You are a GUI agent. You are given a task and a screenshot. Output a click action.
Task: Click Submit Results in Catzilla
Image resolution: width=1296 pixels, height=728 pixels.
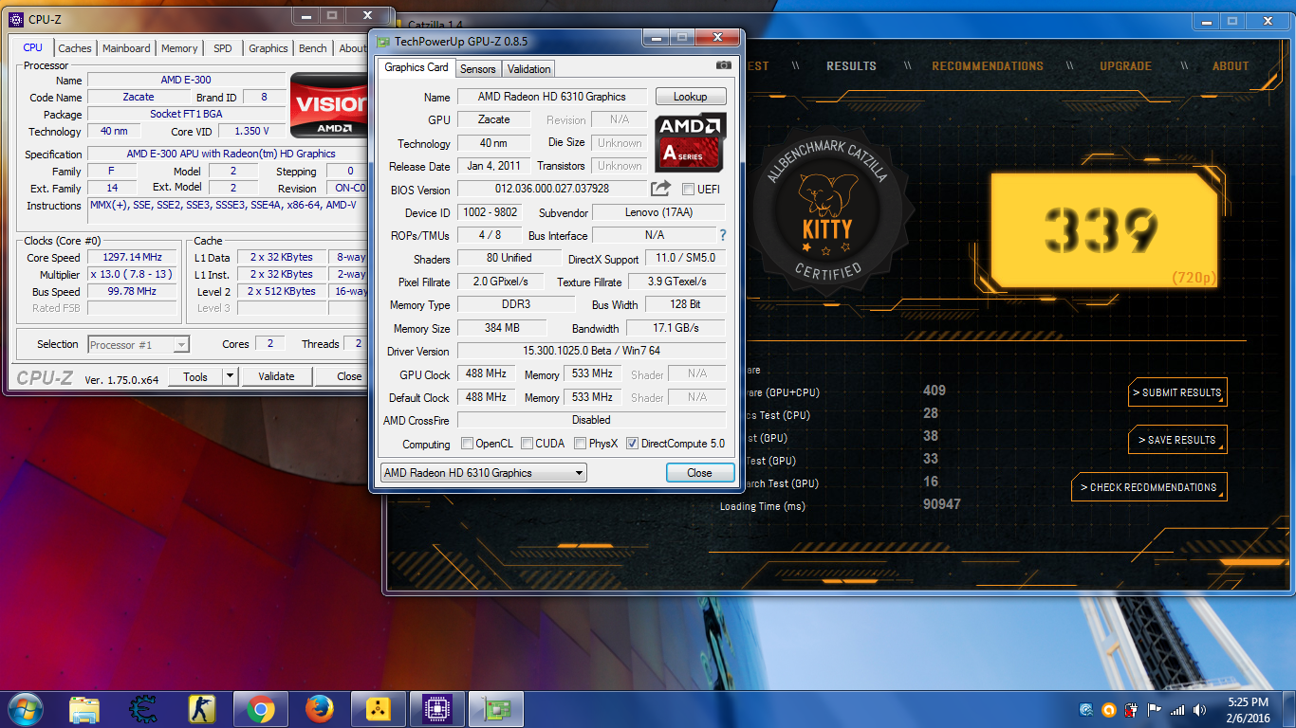tap(1177, 392)
